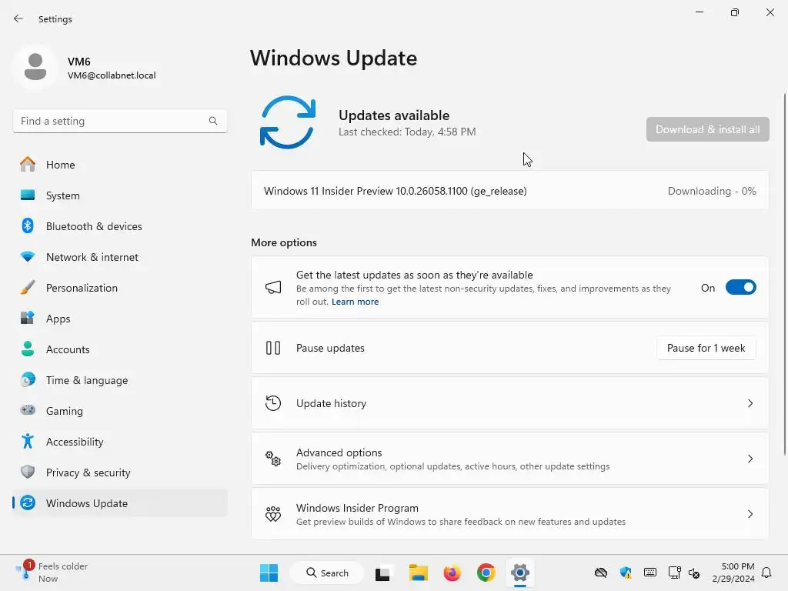Open the Gaming settings page
Viewport: 788px width, 591px height.
click(119, 410)
